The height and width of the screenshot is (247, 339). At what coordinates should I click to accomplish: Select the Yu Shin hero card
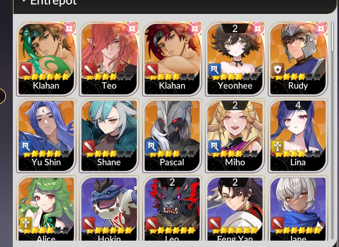(46, 135)
